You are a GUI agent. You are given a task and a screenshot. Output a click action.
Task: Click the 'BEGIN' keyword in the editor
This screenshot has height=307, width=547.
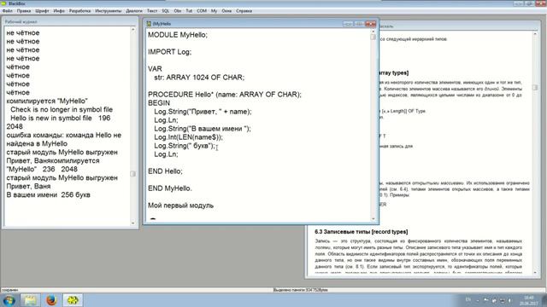pyautogui.click(x=159, y=103)
